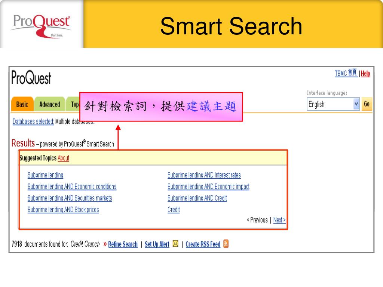This screenshot has width=383, height=287.
Task: Select Subprime lending AND Economic conditions
Action: click(72, 186)
